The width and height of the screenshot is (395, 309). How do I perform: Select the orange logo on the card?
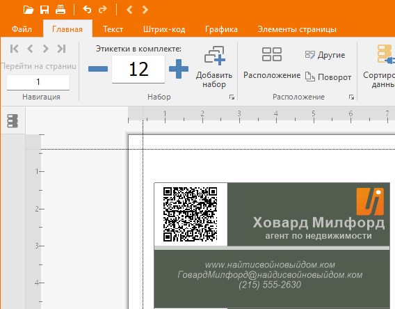pos(370,201)
